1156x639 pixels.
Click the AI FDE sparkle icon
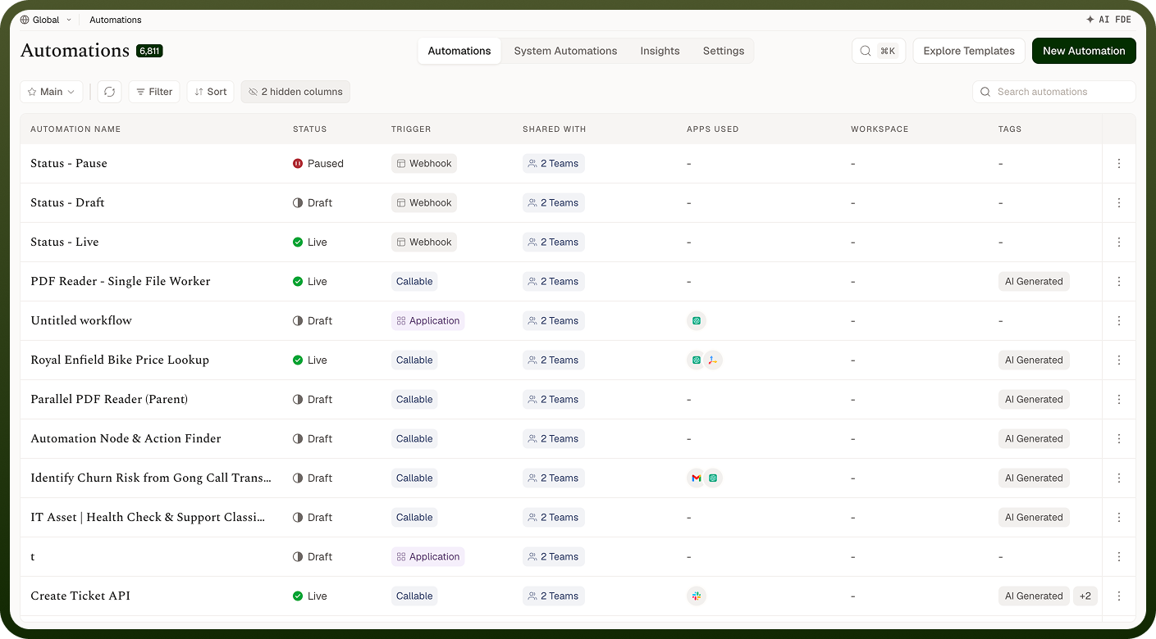click(1090, 20)
